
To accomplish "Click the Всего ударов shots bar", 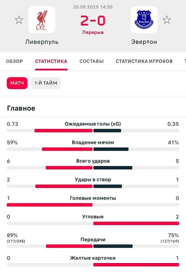I will pos(93,168).
